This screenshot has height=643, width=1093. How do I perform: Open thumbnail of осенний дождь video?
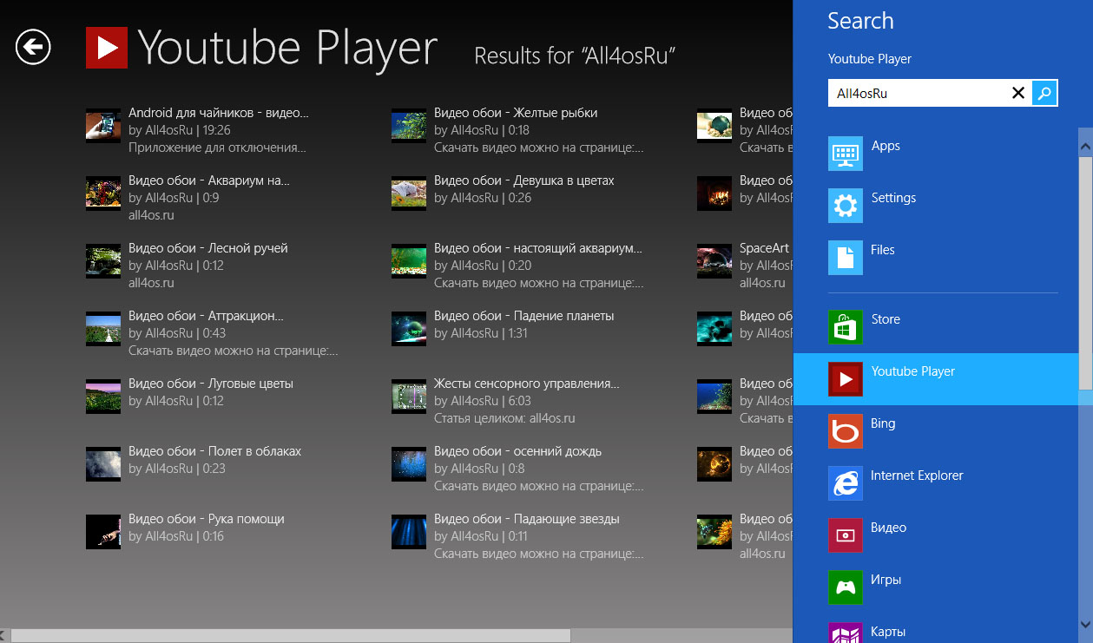point(409,463)
